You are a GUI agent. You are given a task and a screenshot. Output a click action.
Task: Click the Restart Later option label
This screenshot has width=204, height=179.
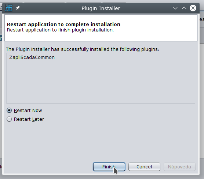(29, 119)
